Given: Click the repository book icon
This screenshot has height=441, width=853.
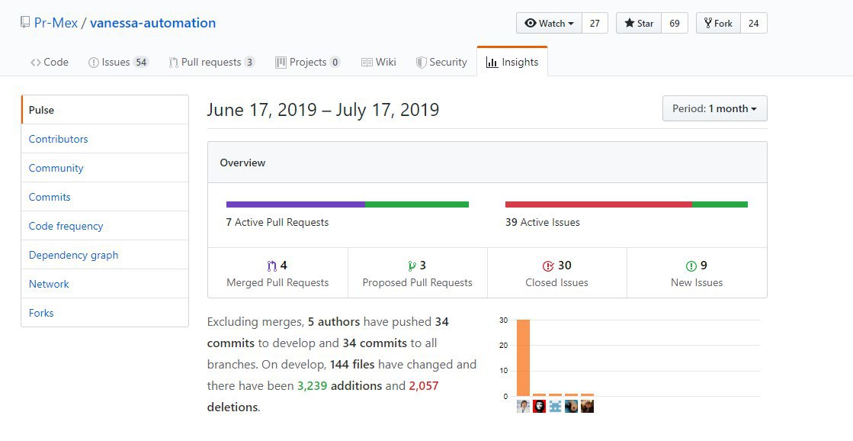Looking at the screenshot, I should point(25,22).
